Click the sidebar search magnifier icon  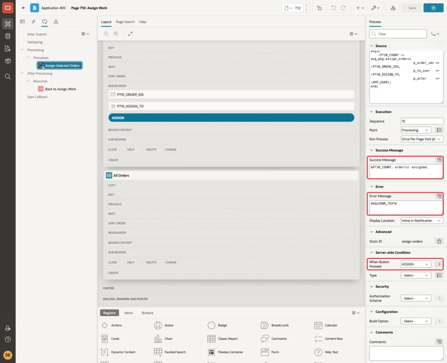point(8,77)
